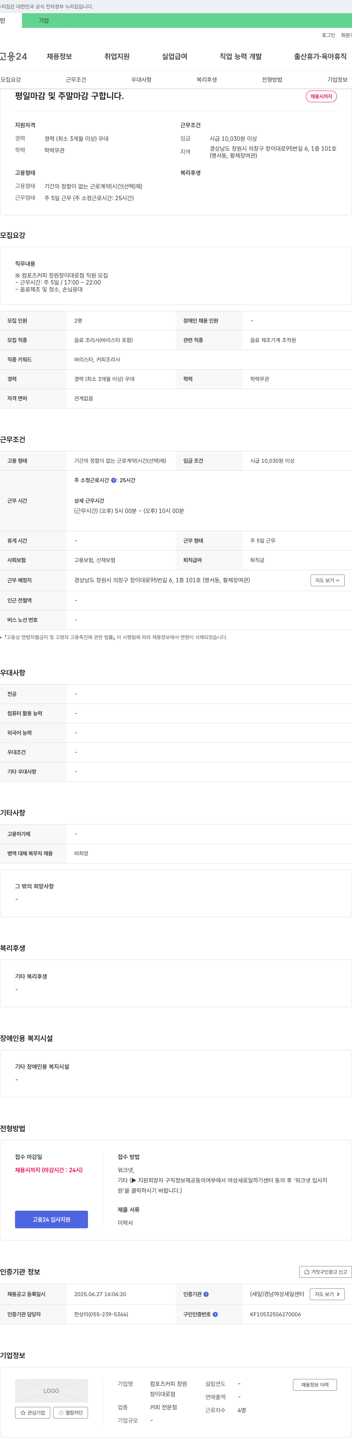Jump to 근무조건 section tab

pyautogui.click(x=76, y=80)
